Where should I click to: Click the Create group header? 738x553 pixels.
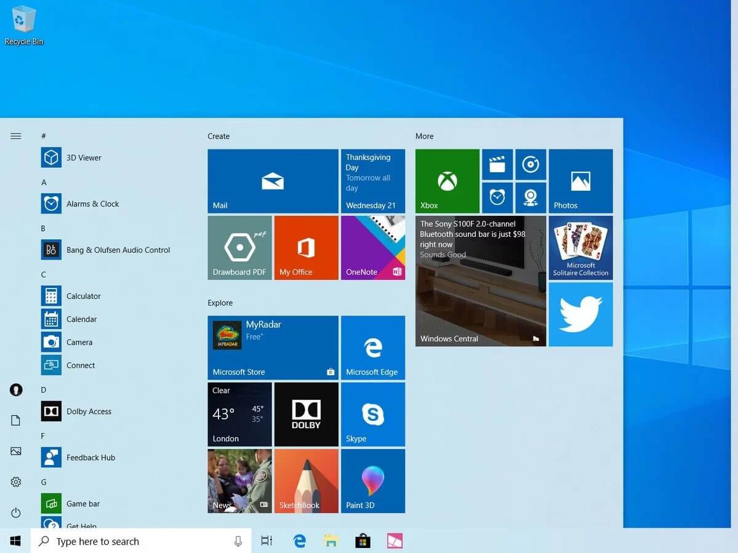pyautogui.click(x=219, y=136)
